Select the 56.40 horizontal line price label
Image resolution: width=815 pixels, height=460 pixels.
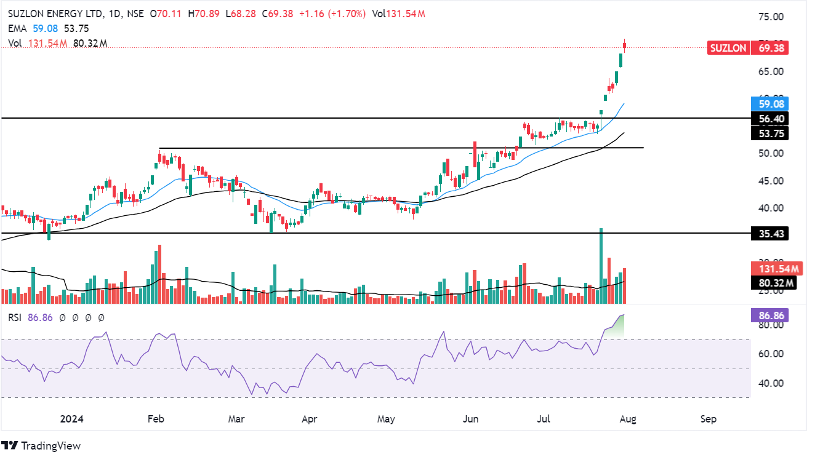click(x=769, y=118)
